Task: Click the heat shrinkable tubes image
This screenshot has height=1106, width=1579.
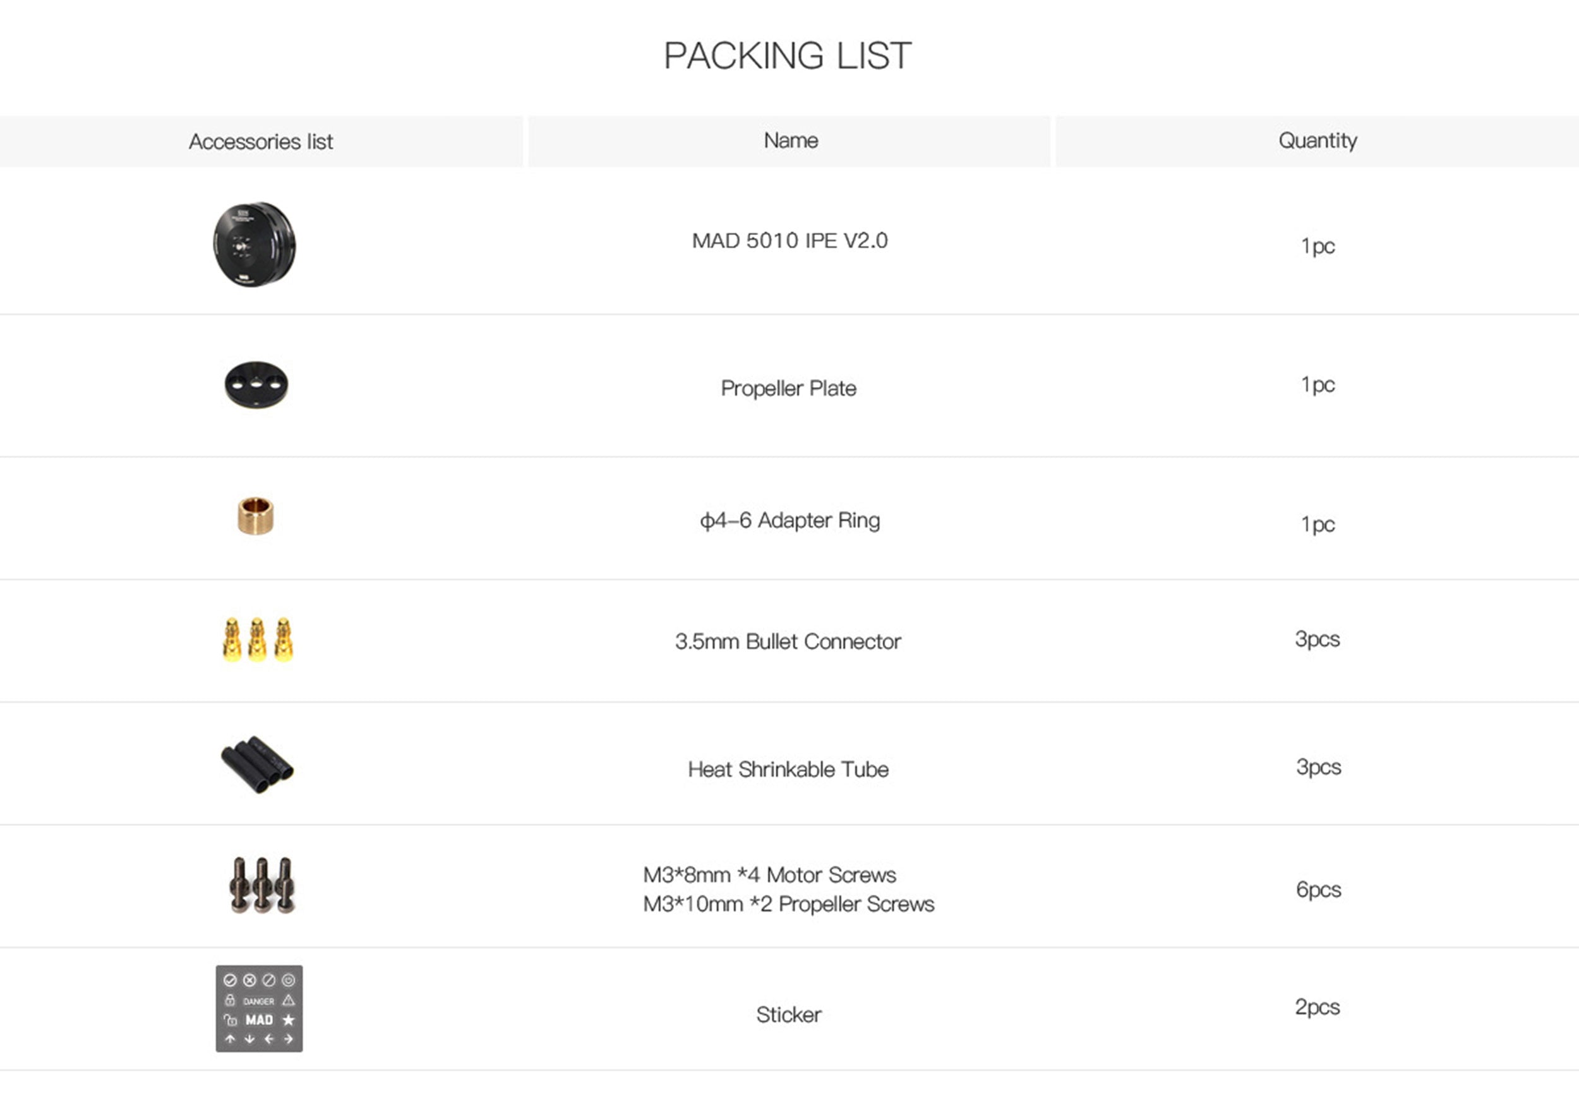Action: tap(257, 764)
